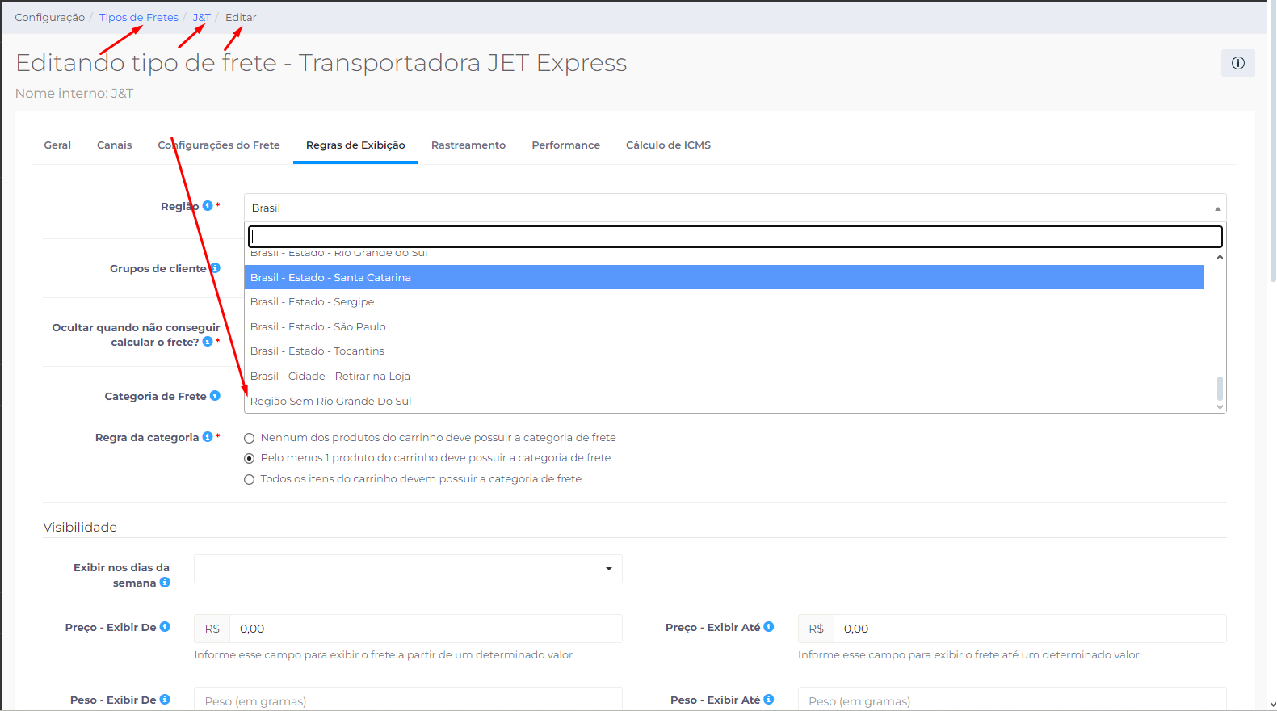Click the Configuração breadcrumb item

(x=50, y=17)
